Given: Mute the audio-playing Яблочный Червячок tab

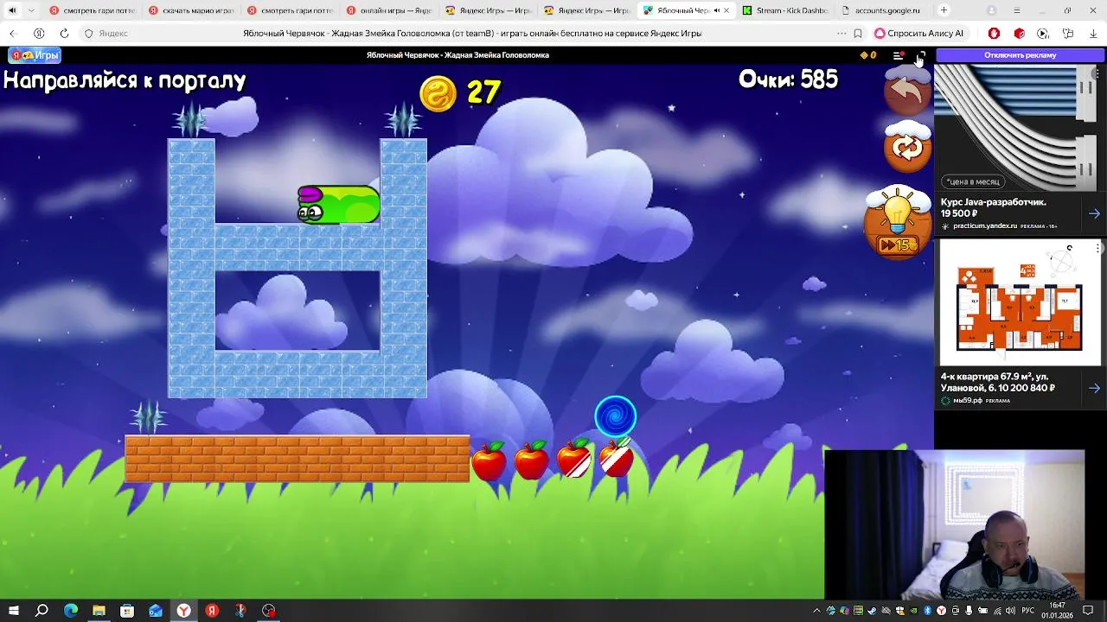Looking at the screenshot, I should [x=716, y=10].
